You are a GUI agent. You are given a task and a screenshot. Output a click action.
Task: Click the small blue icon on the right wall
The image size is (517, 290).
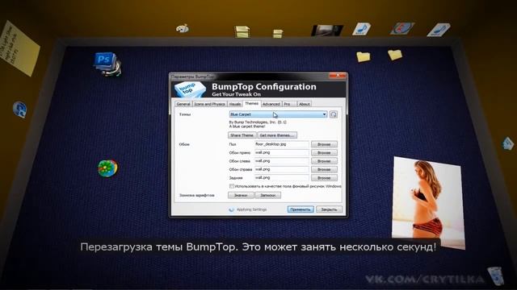(508, 143)
